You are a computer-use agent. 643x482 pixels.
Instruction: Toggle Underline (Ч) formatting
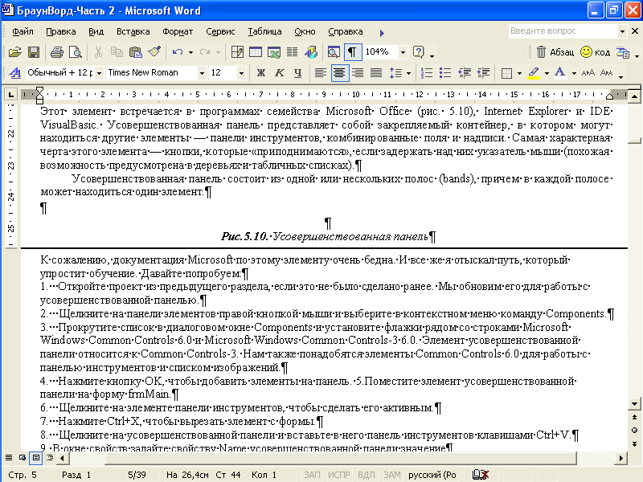(x=297, y=73)
